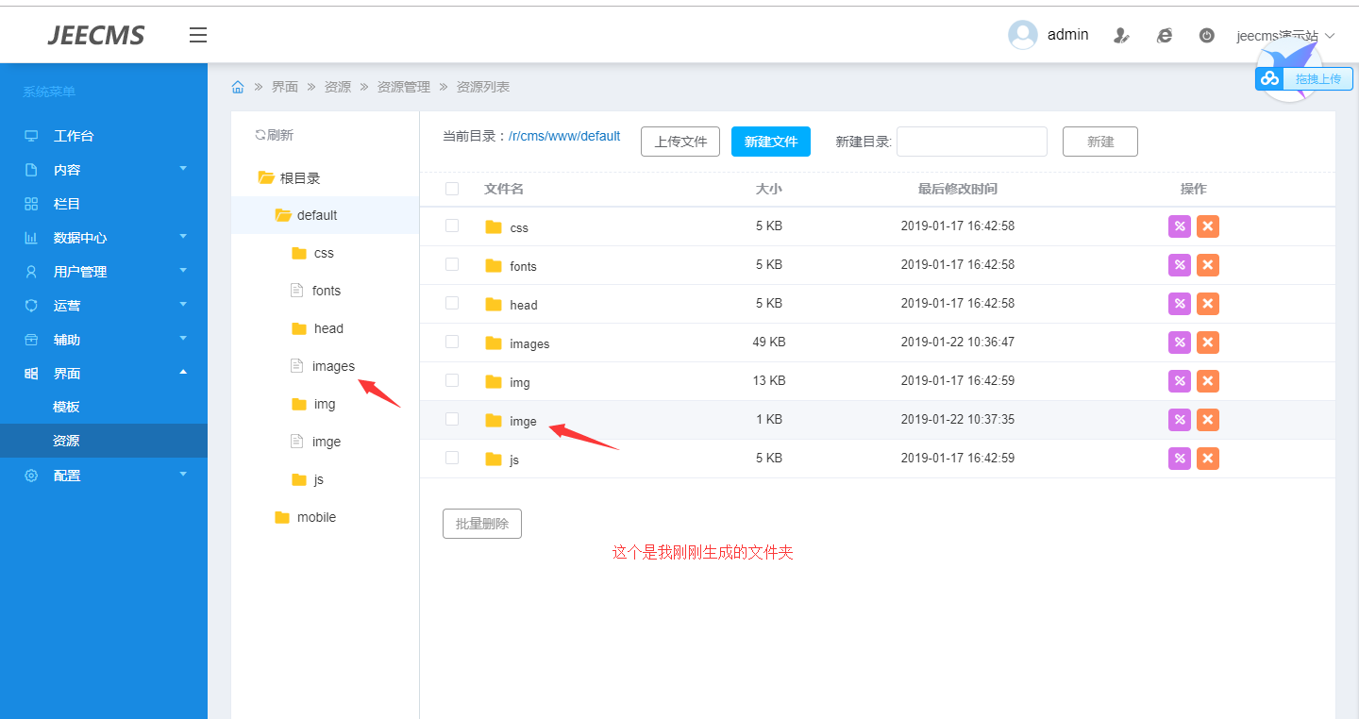Click the home icon in breadcrumb
The width and height of the screenshot is (1359, 719).
point(238,87)
